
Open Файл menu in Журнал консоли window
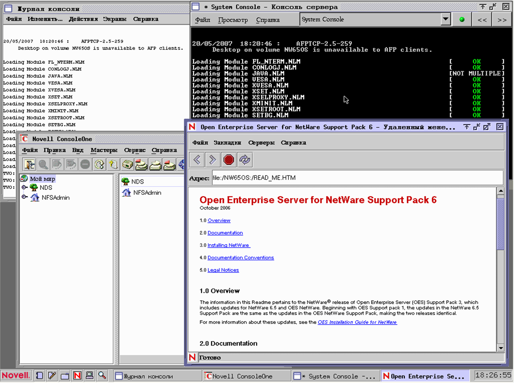(x=14, y=19)
